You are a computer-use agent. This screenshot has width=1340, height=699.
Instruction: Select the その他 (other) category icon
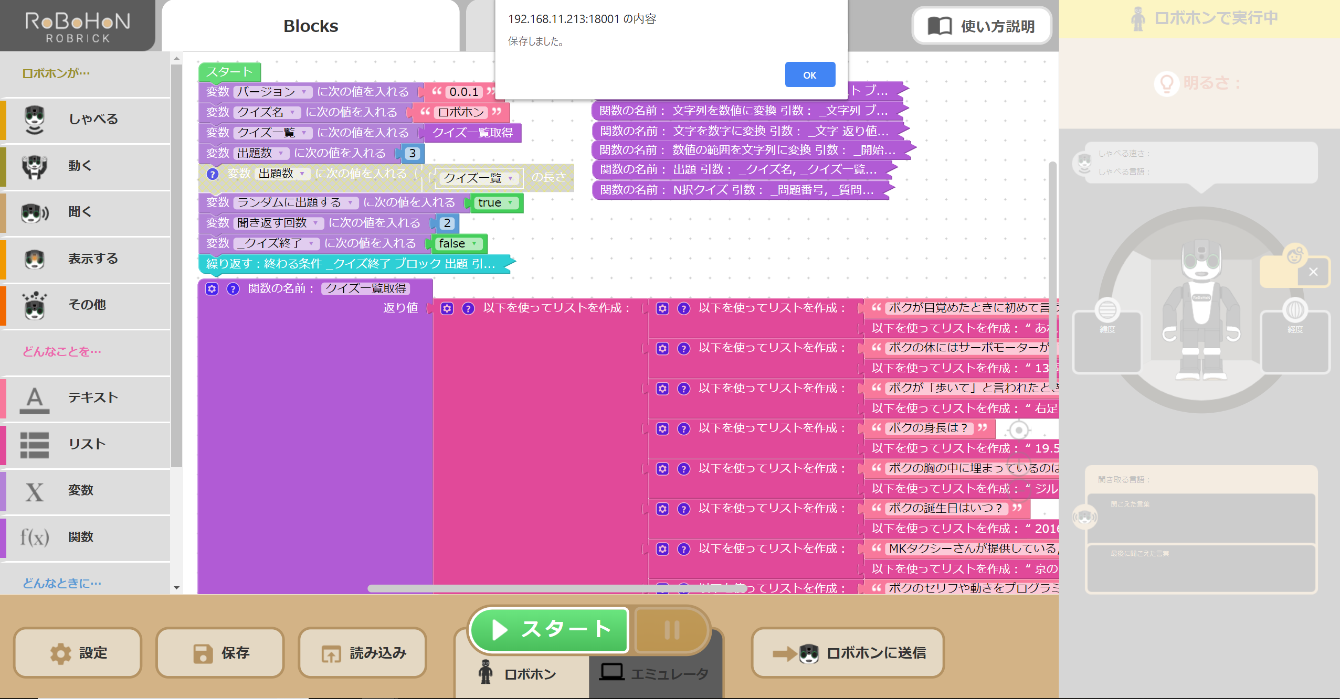click(x=35, y=305)
